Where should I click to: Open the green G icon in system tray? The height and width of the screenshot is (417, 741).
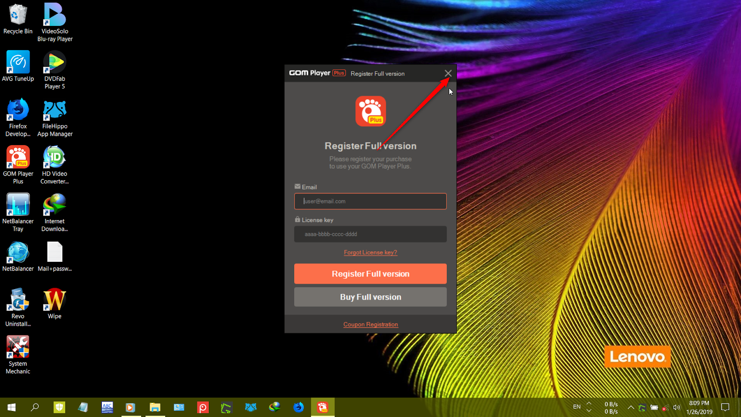click(642, 408)
